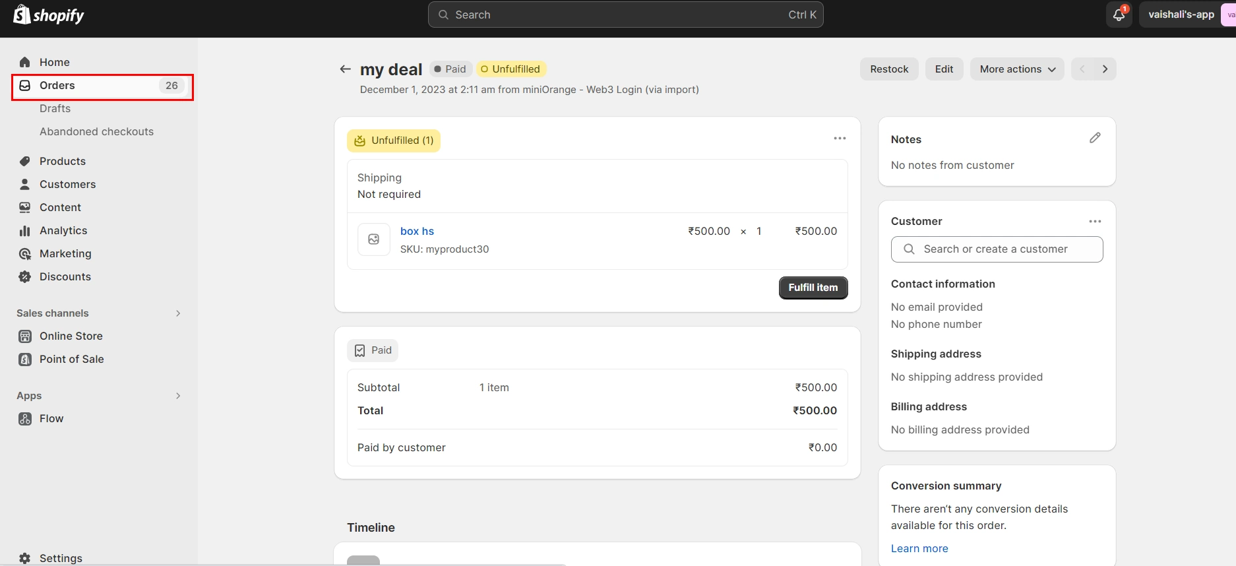Click the Restock button

pos(889,69)
